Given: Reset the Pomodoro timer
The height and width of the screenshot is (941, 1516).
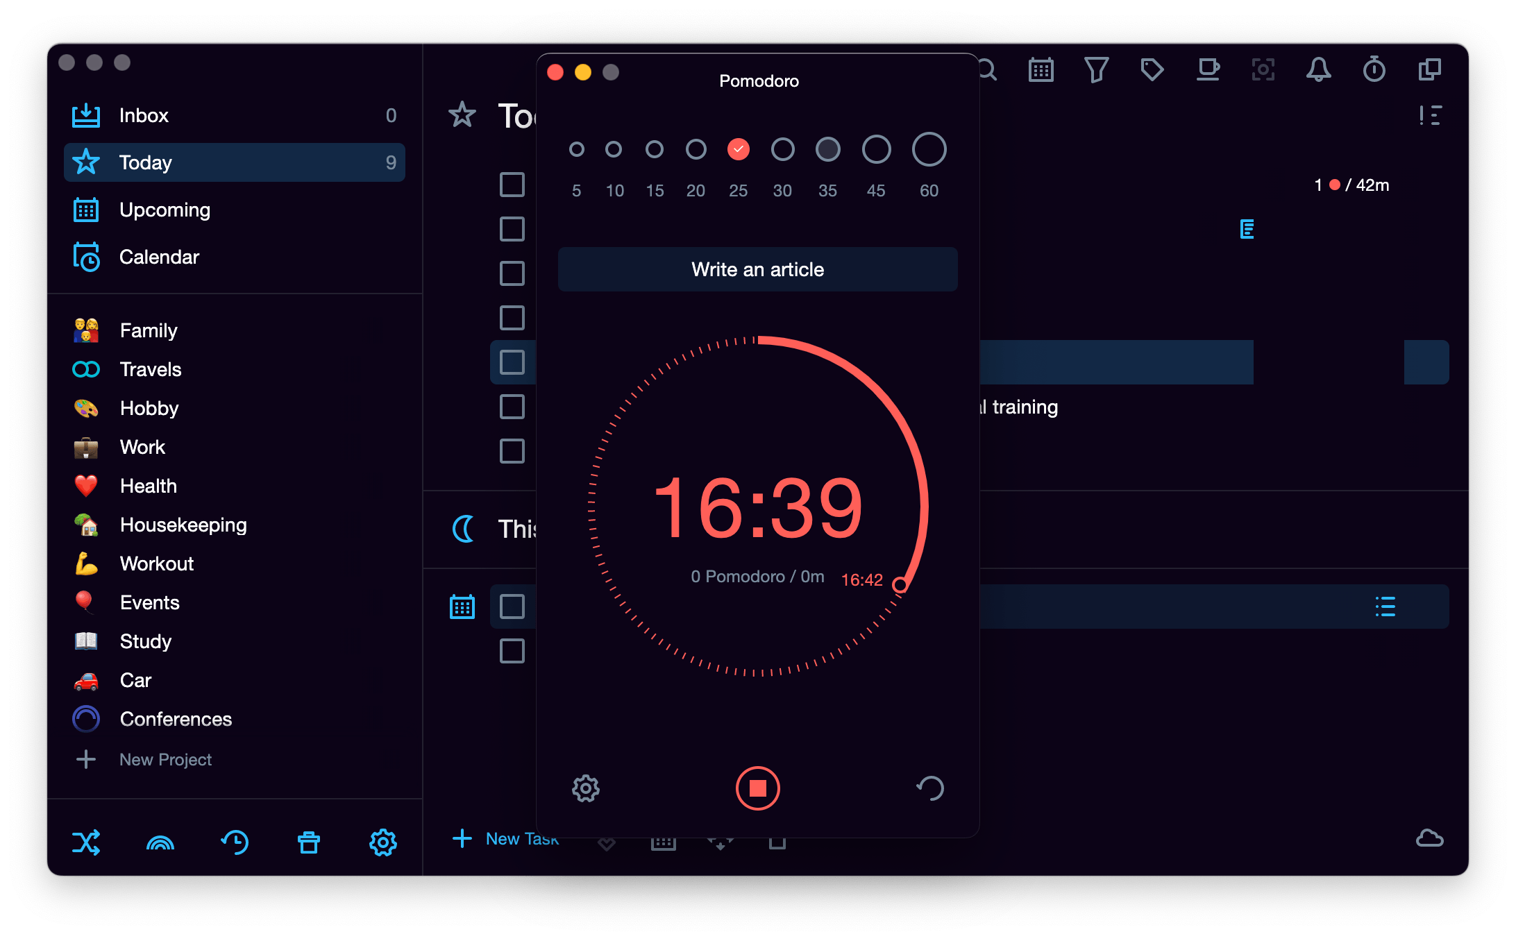Looking at the screenshot, I should click(930, 788).
